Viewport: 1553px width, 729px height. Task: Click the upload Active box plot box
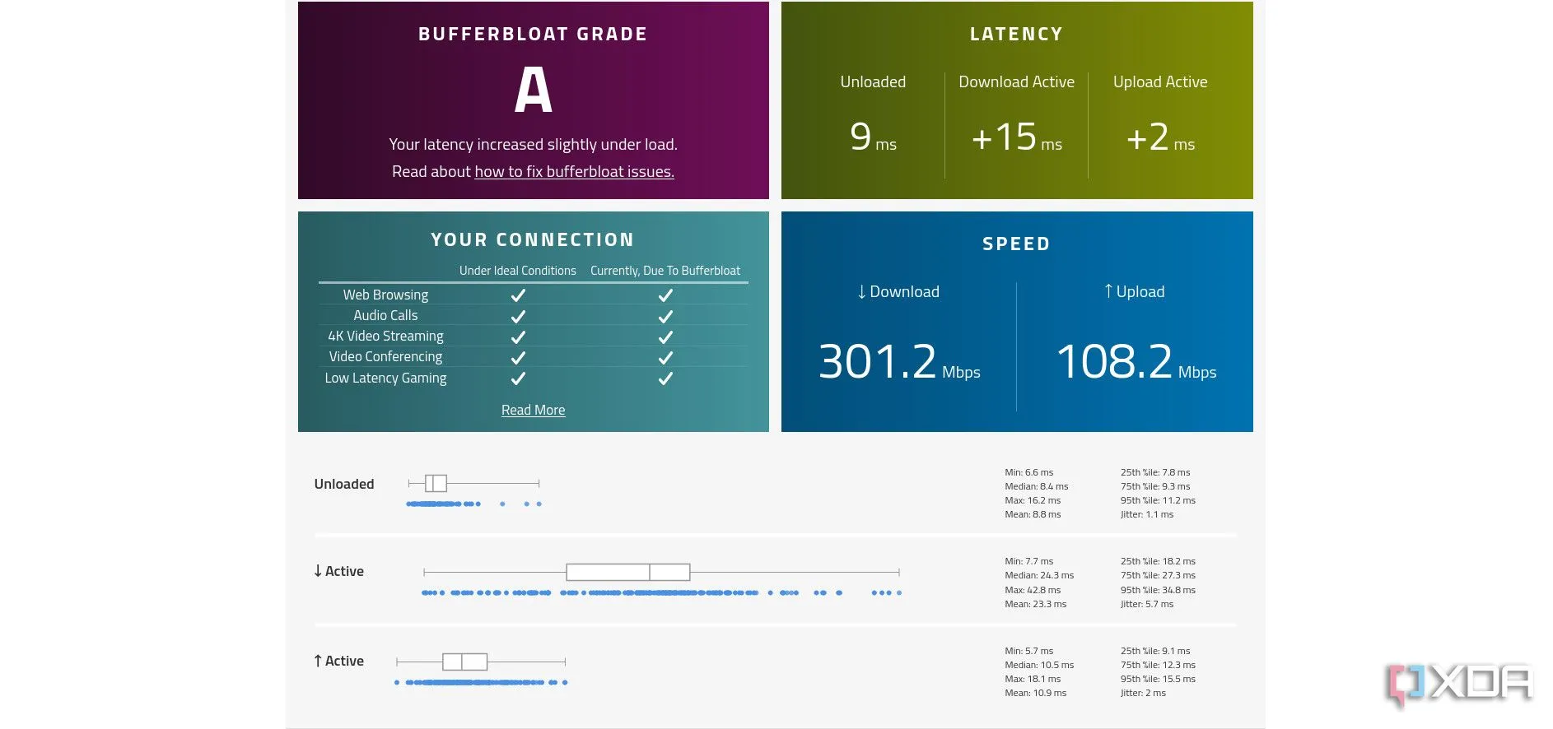(464, 662)
